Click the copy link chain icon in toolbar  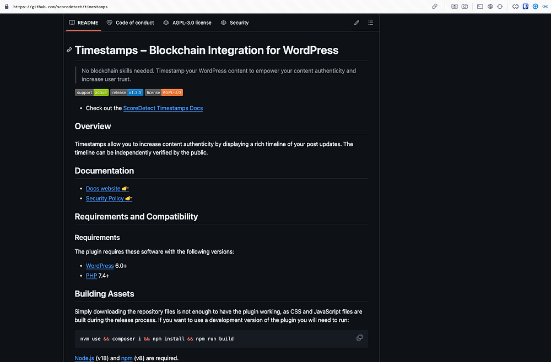(x=435, y=7)
